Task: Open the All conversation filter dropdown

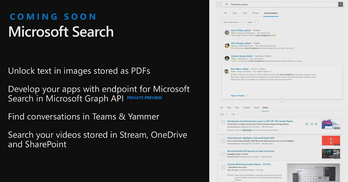Action: click(232, 22)
